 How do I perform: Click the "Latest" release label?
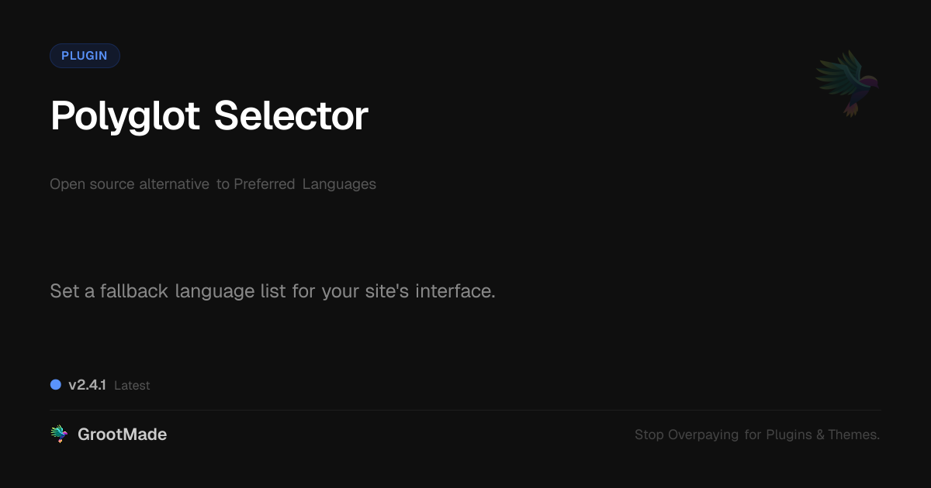[132, 386]
